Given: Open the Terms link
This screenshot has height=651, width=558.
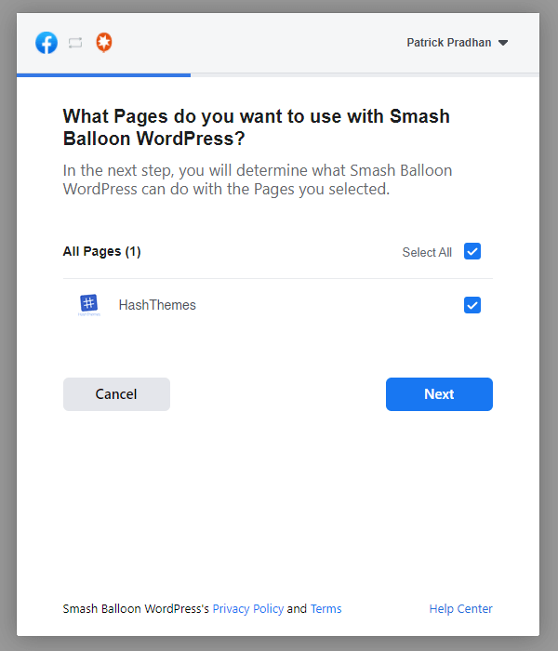Looking at the screenshot, I should (x=325, y=608).
